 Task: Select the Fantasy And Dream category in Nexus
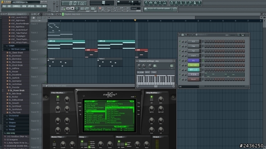[95, 108]
